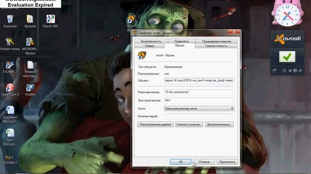Click the Отмена cancel button
Viewport: 311px width, 174px height.
[204, 162]
